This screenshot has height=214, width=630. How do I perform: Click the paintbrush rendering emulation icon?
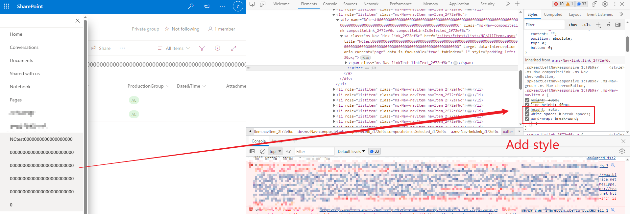coord(609,25)
